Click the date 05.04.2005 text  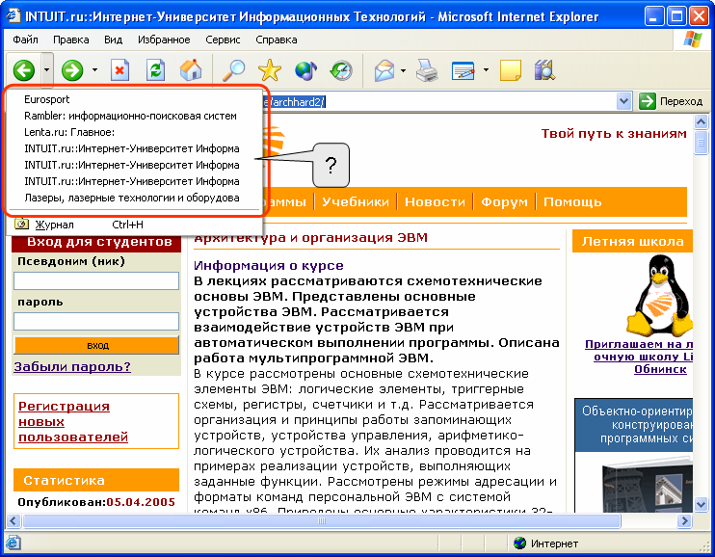point(141,502)
